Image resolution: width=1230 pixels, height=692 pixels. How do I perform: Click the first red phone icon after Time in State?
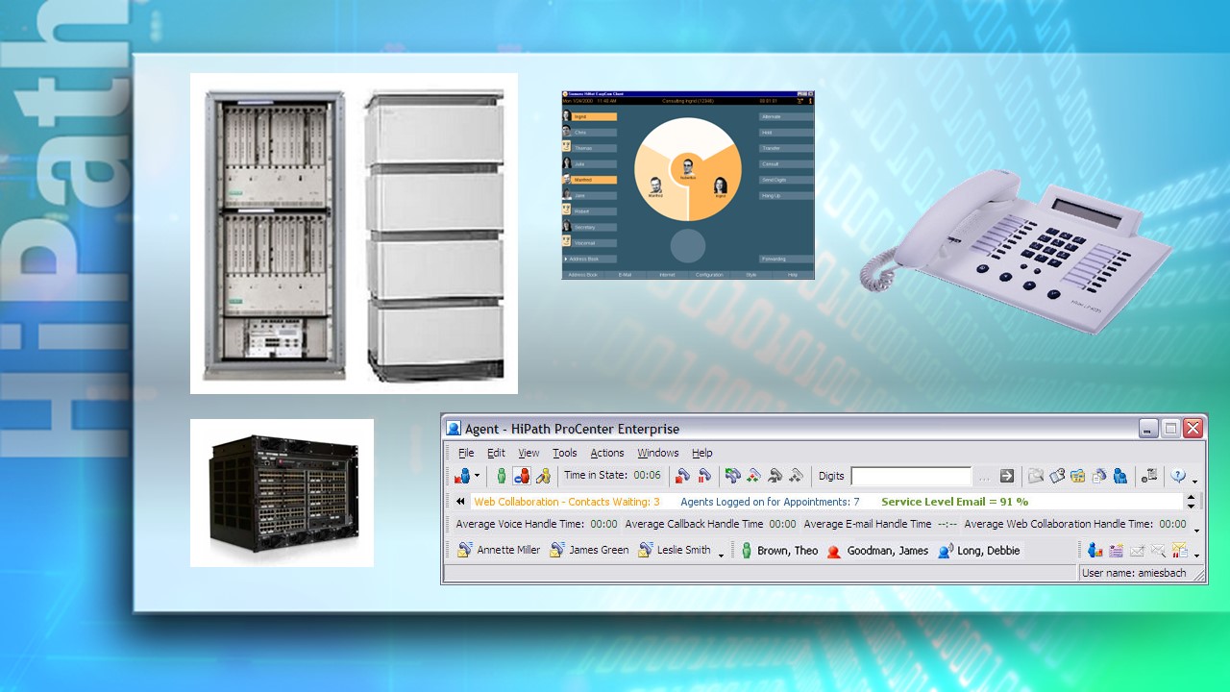[x=682, y=476]
